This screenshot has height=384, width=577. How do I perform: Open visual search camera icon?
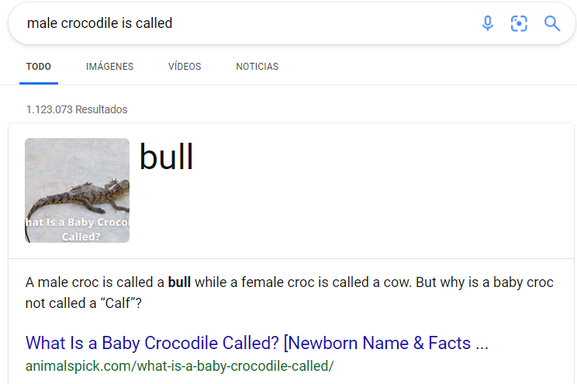pyautogui.click(x=519, y=23)
